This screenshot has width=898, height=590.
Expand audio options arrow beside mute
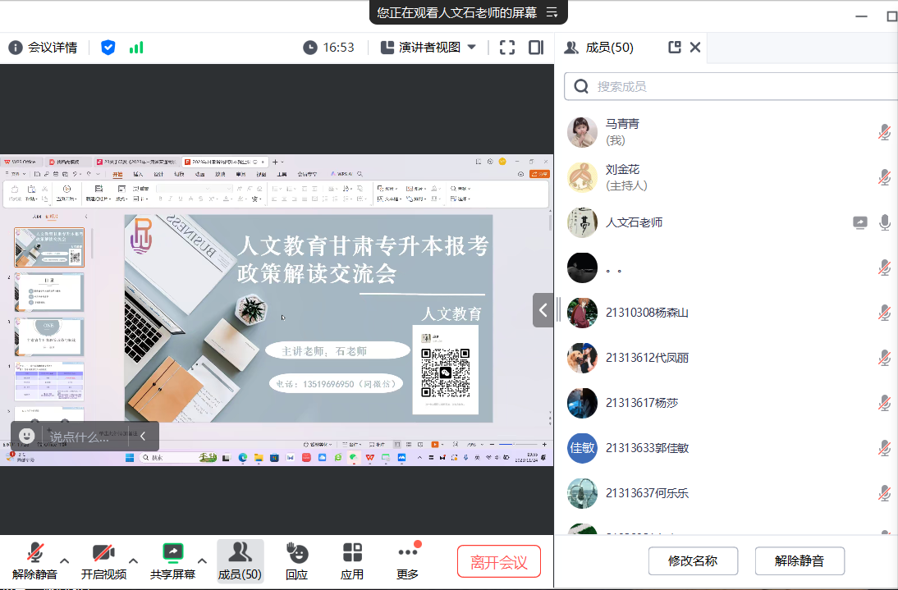[x=65, y=560]
